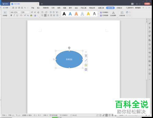The image size is (153, 118).
Task: Set paragraph alignment to left
Action: (42, 15)
